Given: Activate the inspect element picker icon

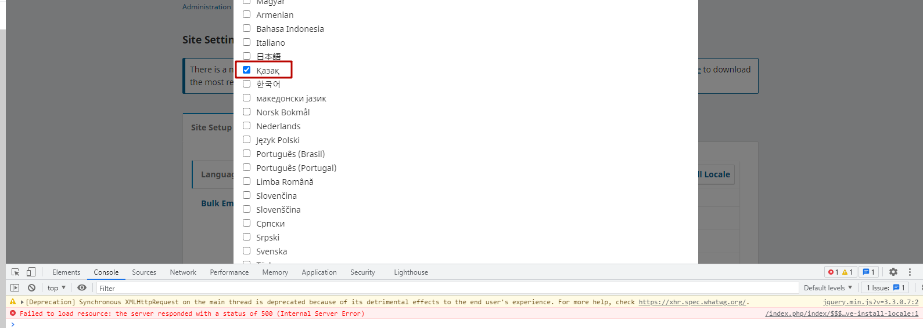Looking at the screenshot, I should pyautogui.click(x=16, y=272).
